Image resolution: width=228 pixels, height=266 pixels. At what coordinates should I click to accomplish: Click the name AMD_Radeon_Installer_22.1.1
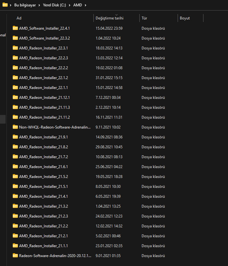43,88
